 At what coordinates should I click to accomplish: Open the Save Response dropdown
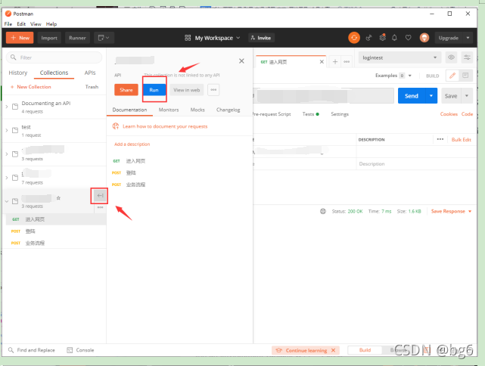coord(451,212)
